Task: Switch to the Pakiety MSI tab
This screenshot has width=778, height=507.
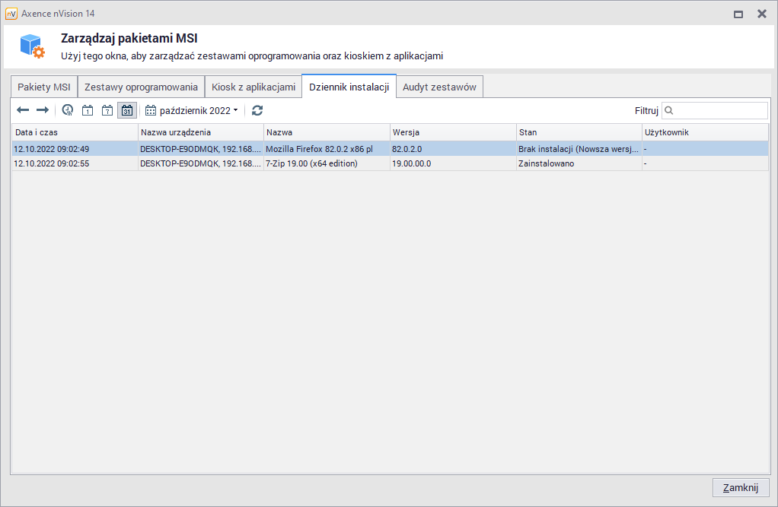Action: (x=44, y=87)
